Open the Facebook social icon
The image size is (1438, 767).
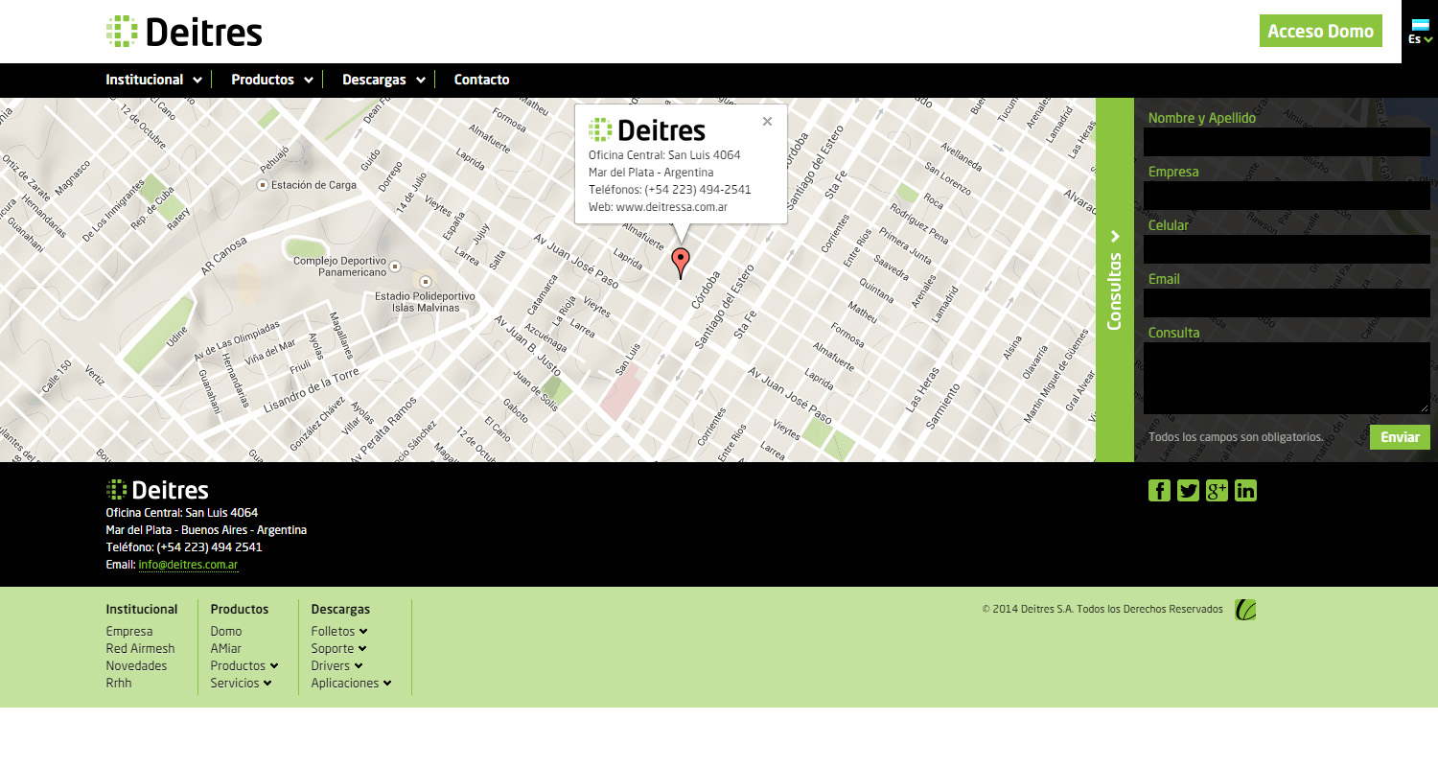1159,491
